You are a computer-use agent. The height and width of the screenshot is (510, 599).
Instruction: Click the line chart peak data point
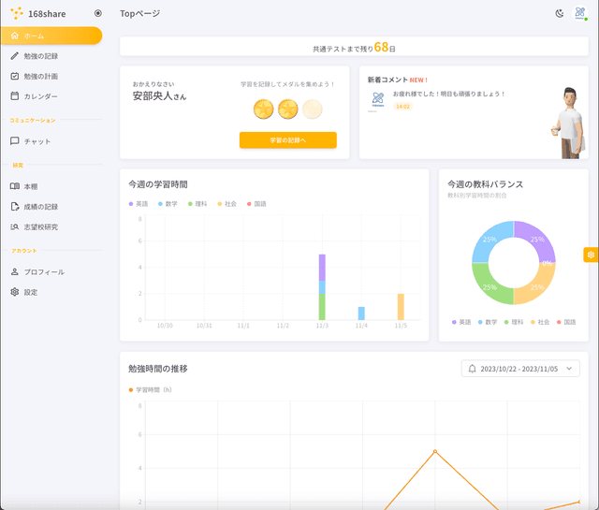(x=434, y=451)
